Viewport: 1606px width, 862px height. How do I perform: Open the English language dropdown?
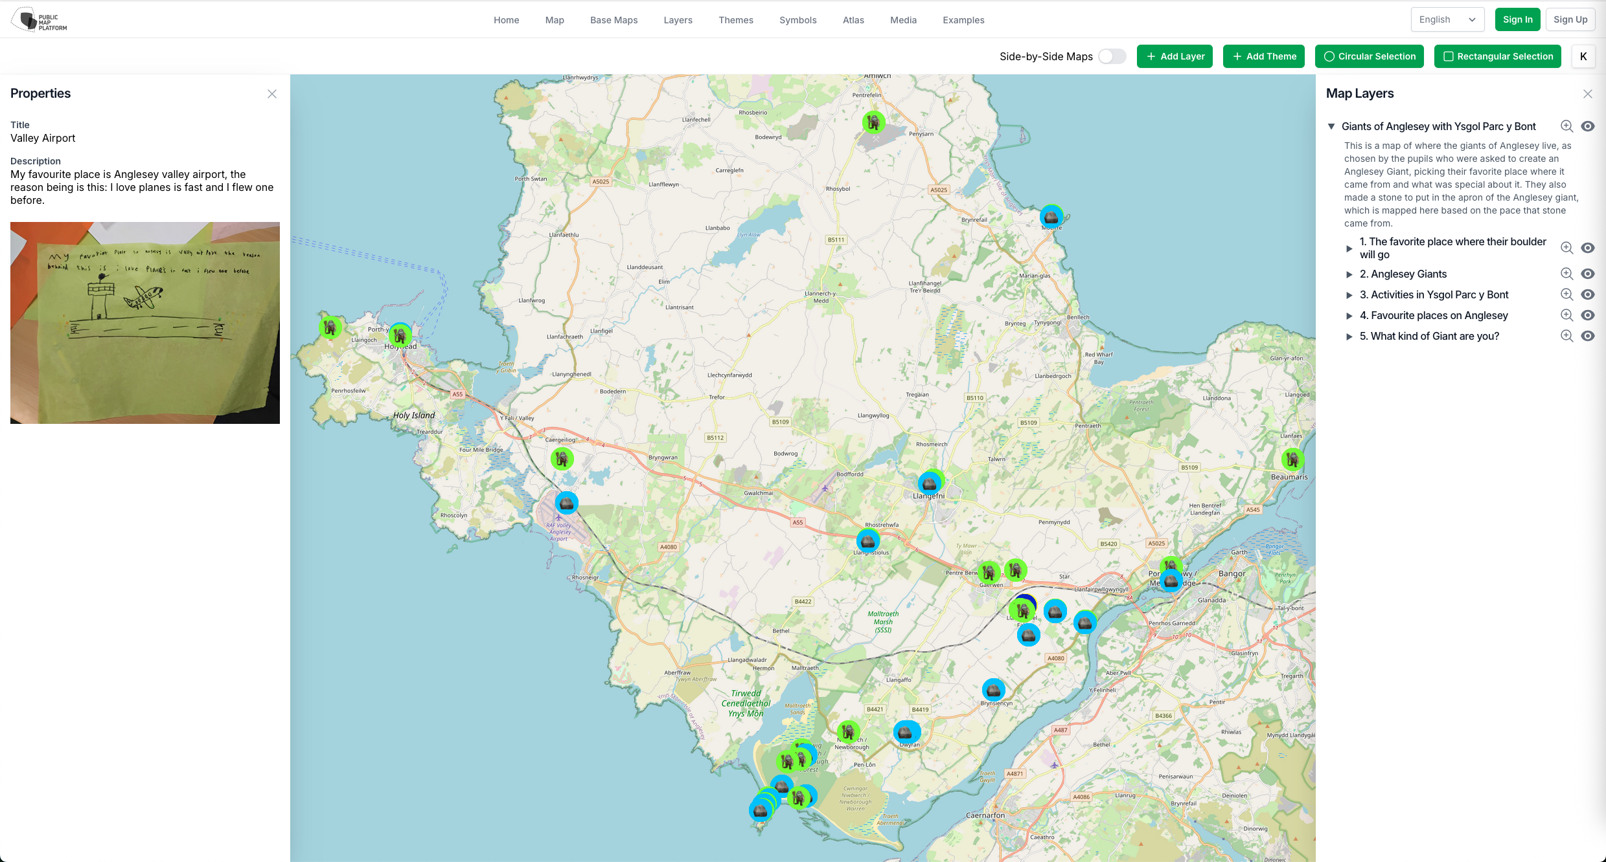pos(1447,19)
